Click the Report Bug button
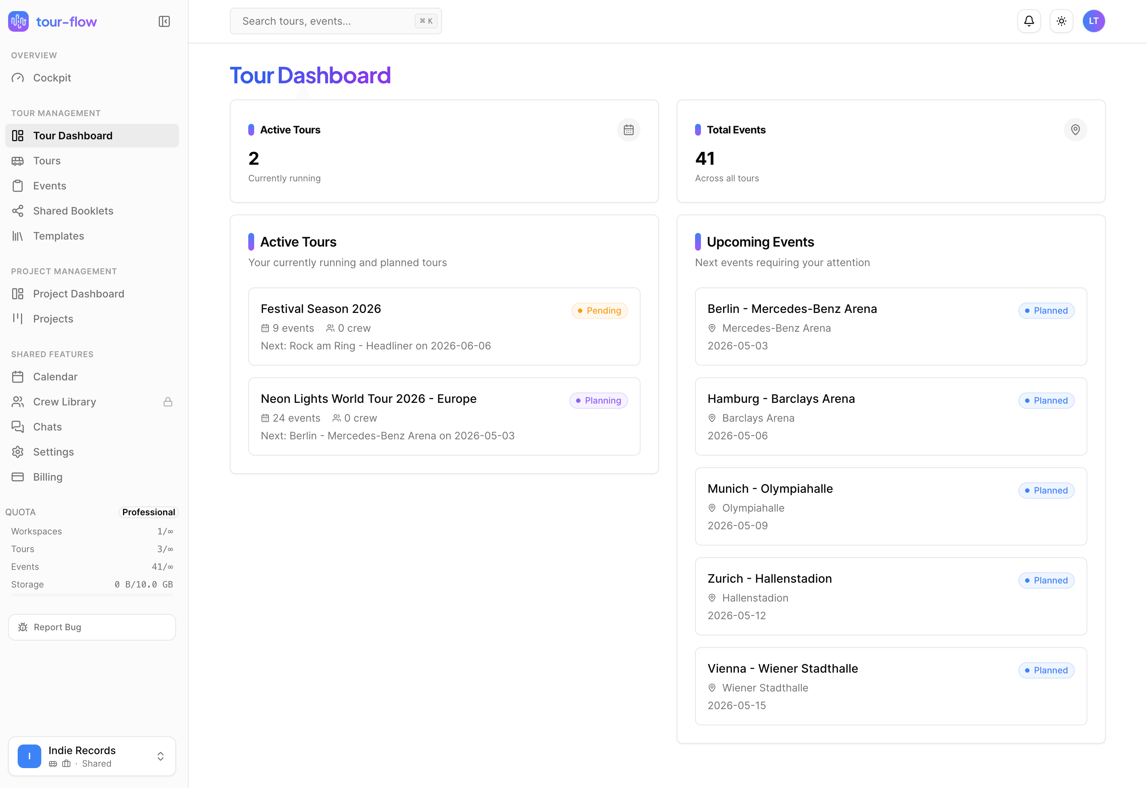The height and width of the screenshot is (788, 1147). click(92, 627)
